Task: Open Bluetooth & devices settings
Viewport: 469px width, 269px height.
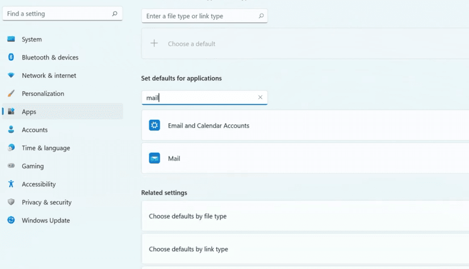Action: click(x=62, y=57)
